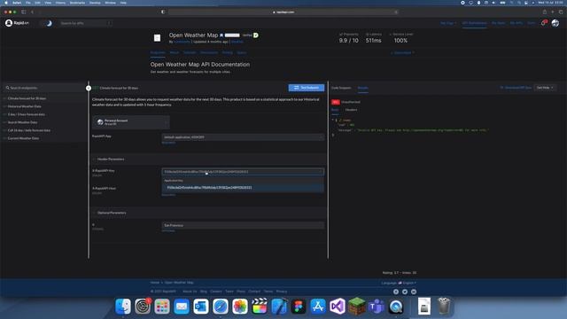The height and width of the screenshot is (319, 567).
Task: Click the Test Endpoint button
Action: tap(307, 88)
